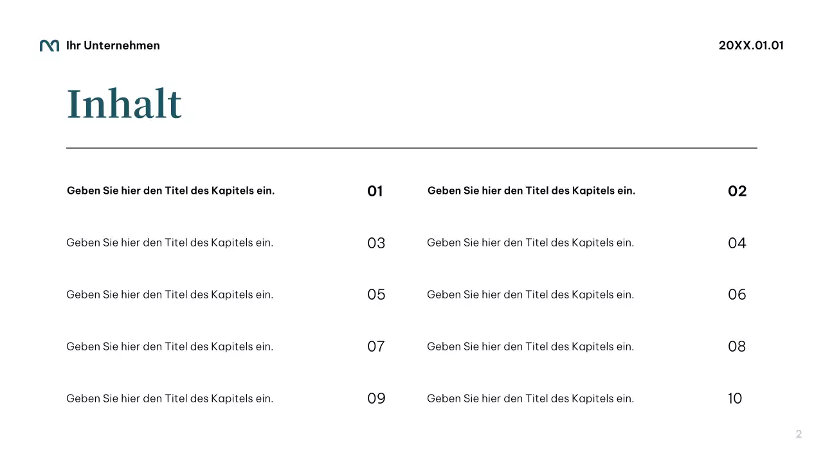Select the chapter title beside number 04
Viewport: 823px width, 462px height.
(x=530, y=243)
